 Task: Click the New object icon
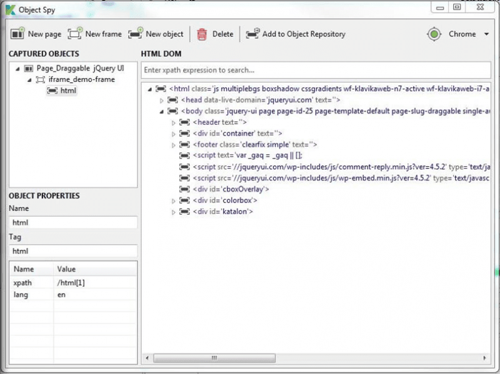[x=136, y=34]
